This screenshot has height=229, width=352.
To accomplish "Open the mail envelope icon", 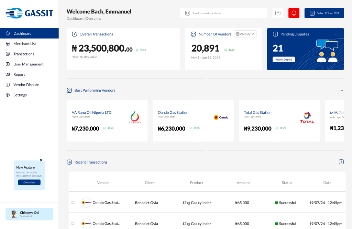I will [278, 13].
